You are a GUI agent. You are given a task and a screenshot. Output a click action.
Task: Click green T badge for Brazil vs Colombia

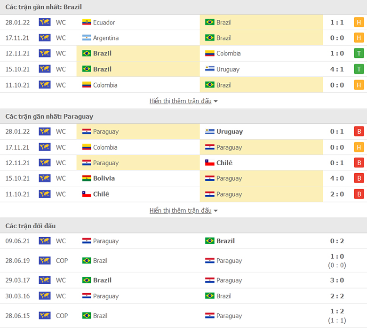[x=359, y=53]
